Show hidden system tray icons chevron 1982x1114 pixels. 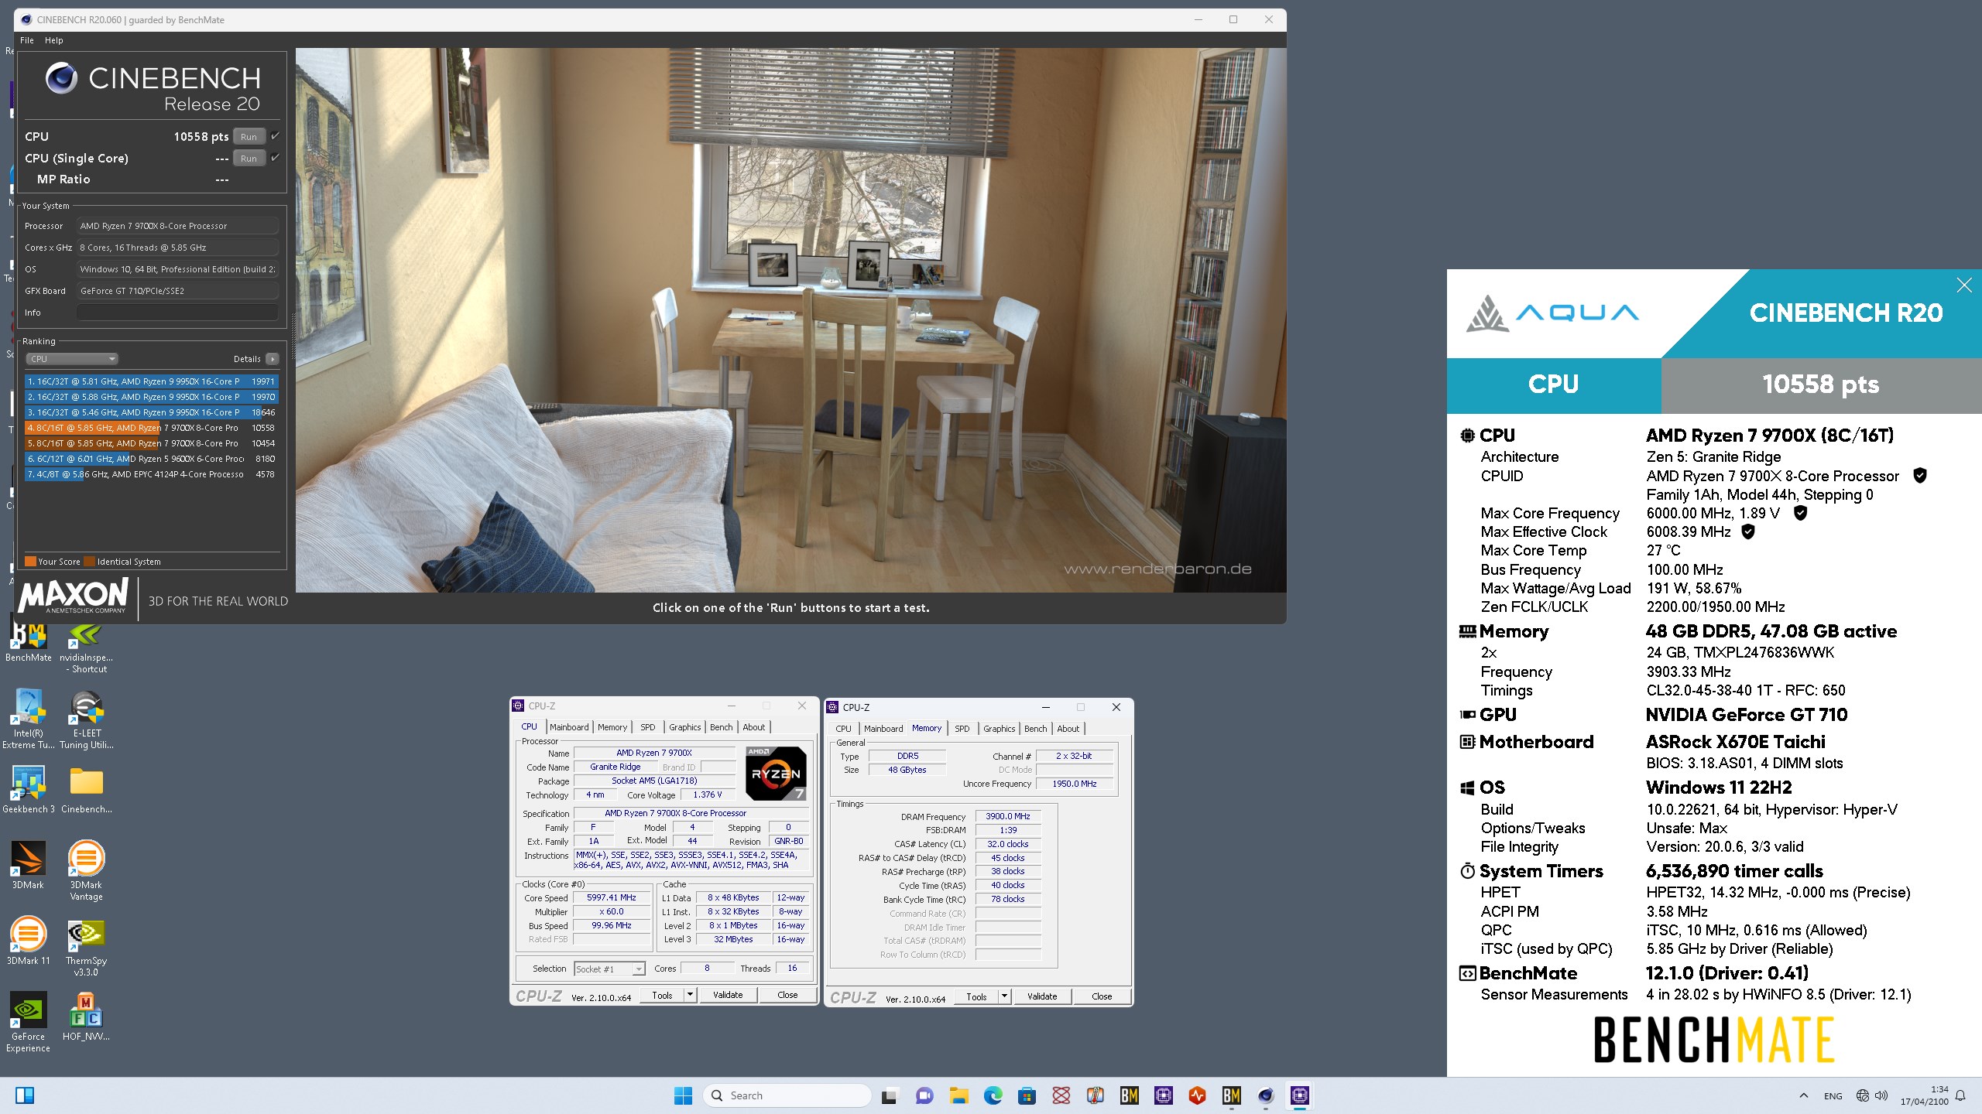1804,1095
